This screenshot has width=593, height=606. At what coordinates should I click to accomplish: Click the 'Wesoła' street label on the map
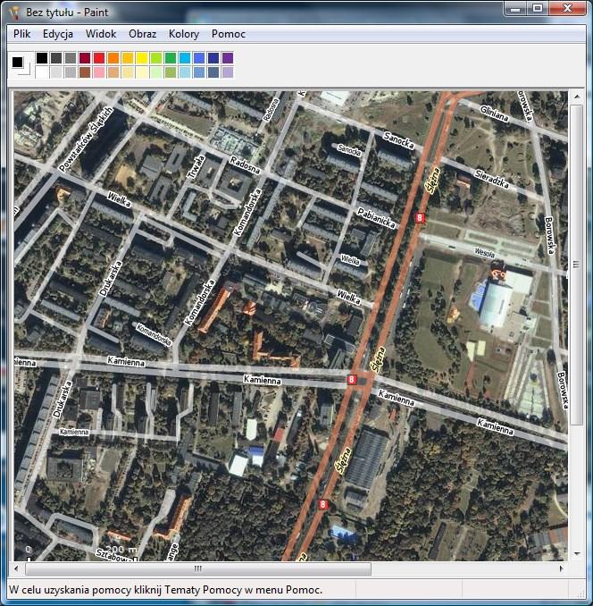[484, 253]
